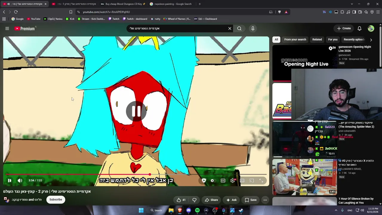Go back to the previous page
Image resolution: width=382 pixels, height=215 pixels.
click(x=4, y=12)
